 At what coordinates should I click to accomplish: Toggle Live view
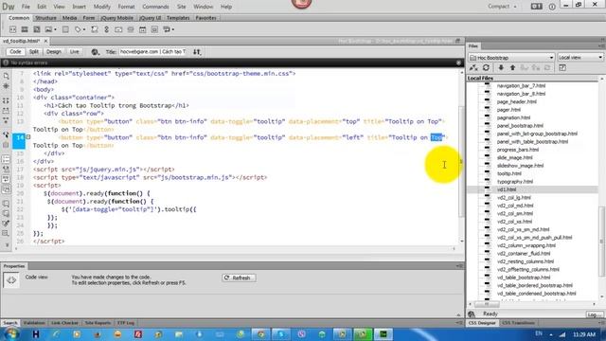point(74,52)
